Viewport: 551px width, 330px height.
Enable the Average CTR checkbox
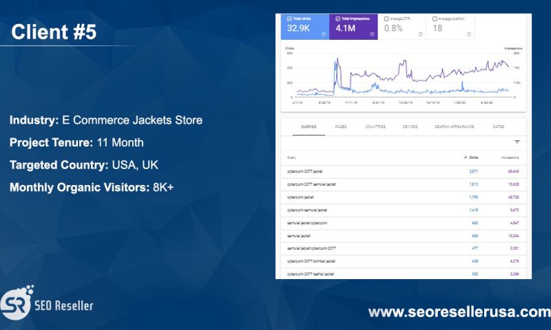tap(386, 19)
